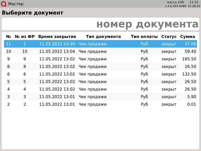Click the "№" column header

9,37
